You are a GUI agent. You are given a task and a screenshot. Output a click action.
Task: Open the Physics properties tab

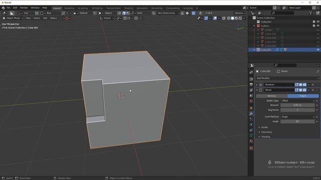(x=251, y=124)
